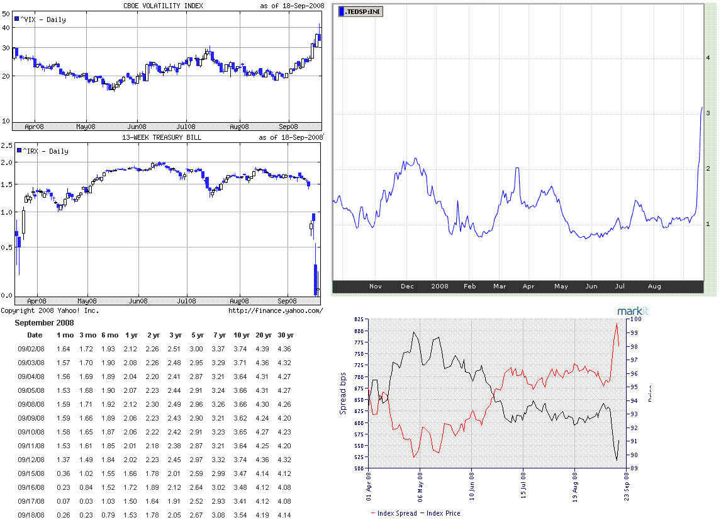Click the 0.79 six-month value on 09/18/08
Screen dimensions: 721x527
point(108,515)
